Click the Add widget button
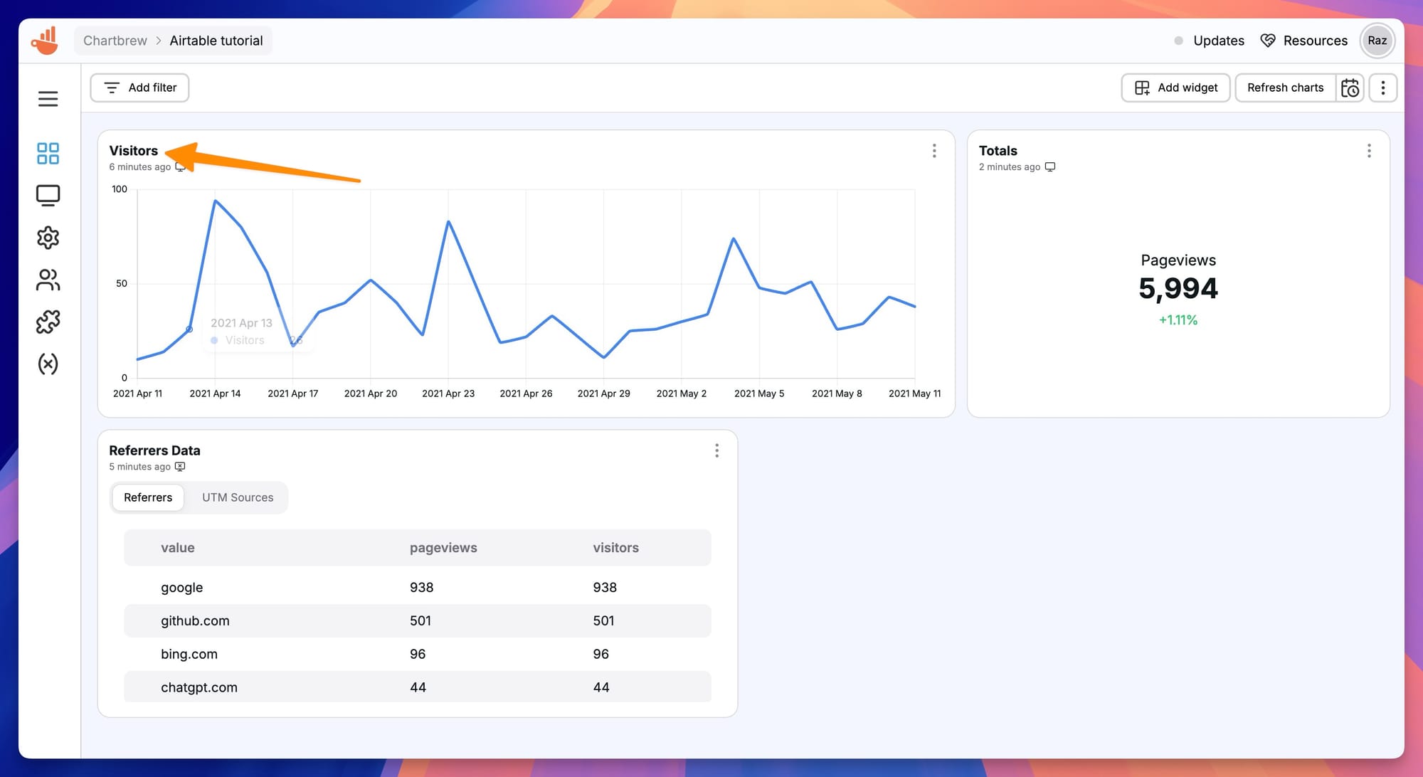 coord(1175,88)
